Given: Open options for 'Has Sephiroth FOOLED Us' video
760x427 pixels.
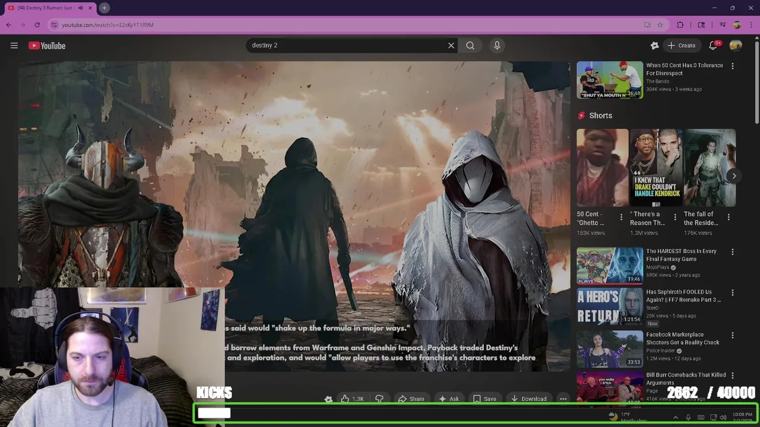Looking at the screenshot, I should click(x=732, y=292).
